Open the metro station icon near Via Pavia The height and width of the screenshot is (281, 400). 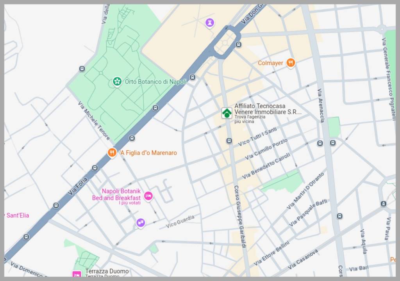tap(383, 204)
